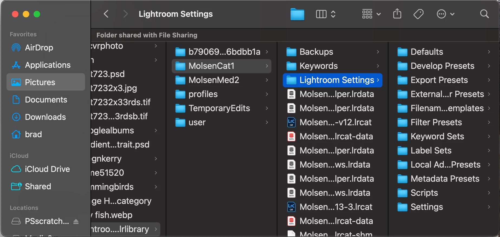Select the t7232x3.jpg file

coord(125,88)
